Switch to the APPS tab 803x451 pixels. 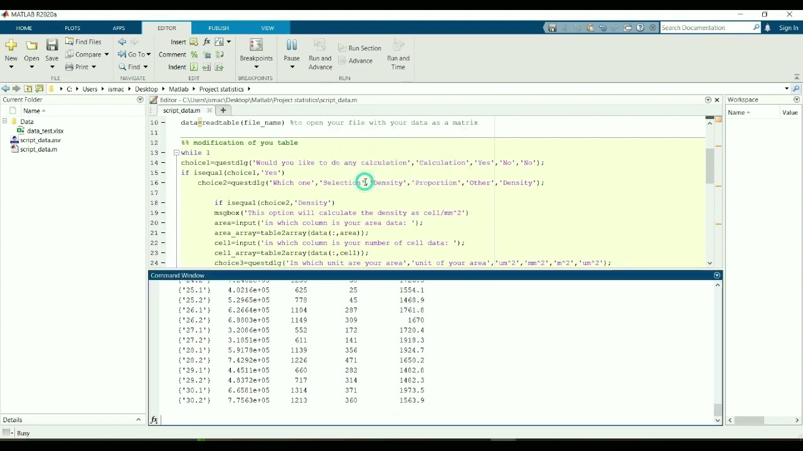tap(119, 28)
